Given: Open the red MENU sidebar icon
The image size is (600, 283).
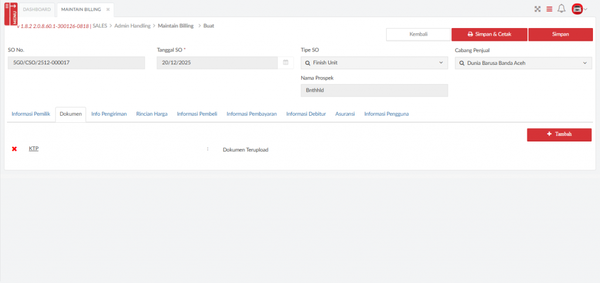Looking at the screenshot, I should tap(11, 13).
